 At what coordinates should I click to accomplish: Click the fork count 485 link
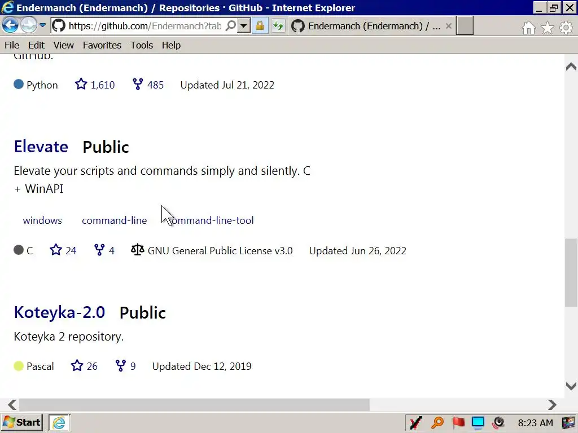tap(148, 85)
